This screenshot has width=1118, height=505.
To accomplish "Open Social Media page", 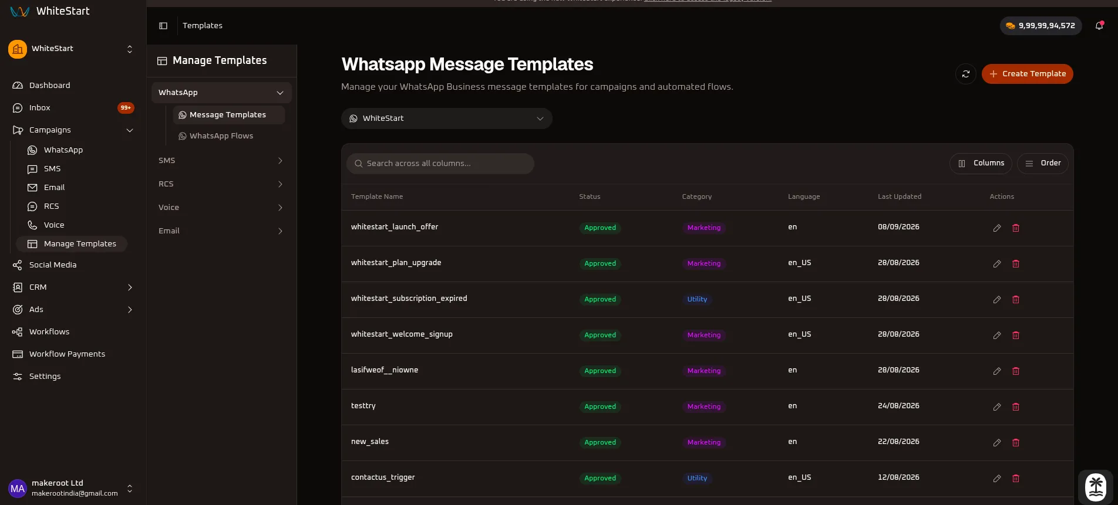I will [73, 265].
